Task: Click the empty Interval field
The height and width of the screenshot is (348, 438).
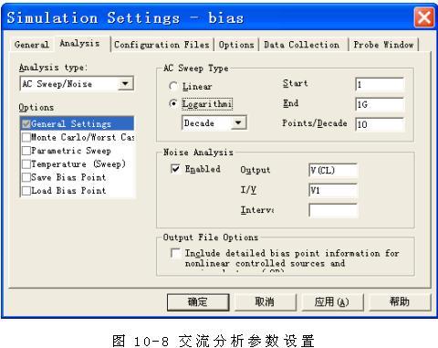Action: tap(333, 210)
